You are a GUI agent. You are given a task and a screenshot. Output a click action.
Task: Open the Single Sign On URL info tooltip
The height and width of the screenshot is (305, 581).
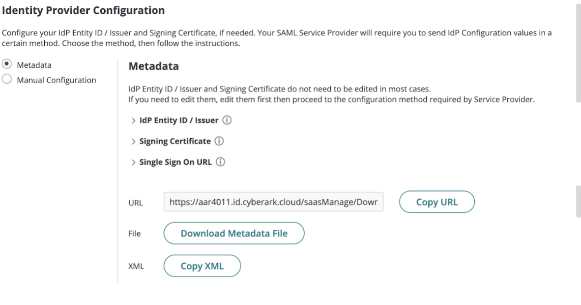click(221, 162)
